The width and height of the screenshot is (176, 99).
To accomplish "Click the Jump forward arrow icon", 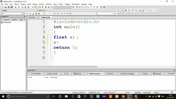I will tap(30, 13).
